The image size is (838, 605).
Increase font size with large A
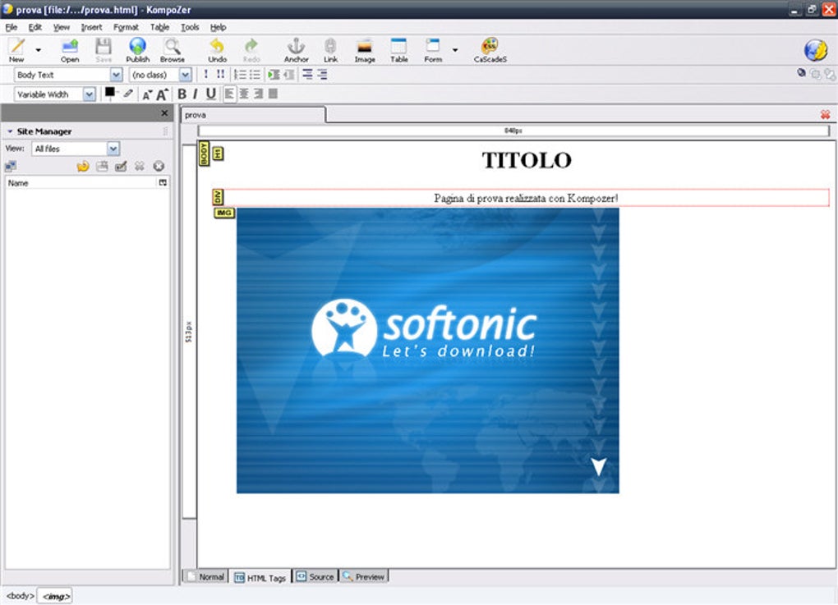point(163,94)
